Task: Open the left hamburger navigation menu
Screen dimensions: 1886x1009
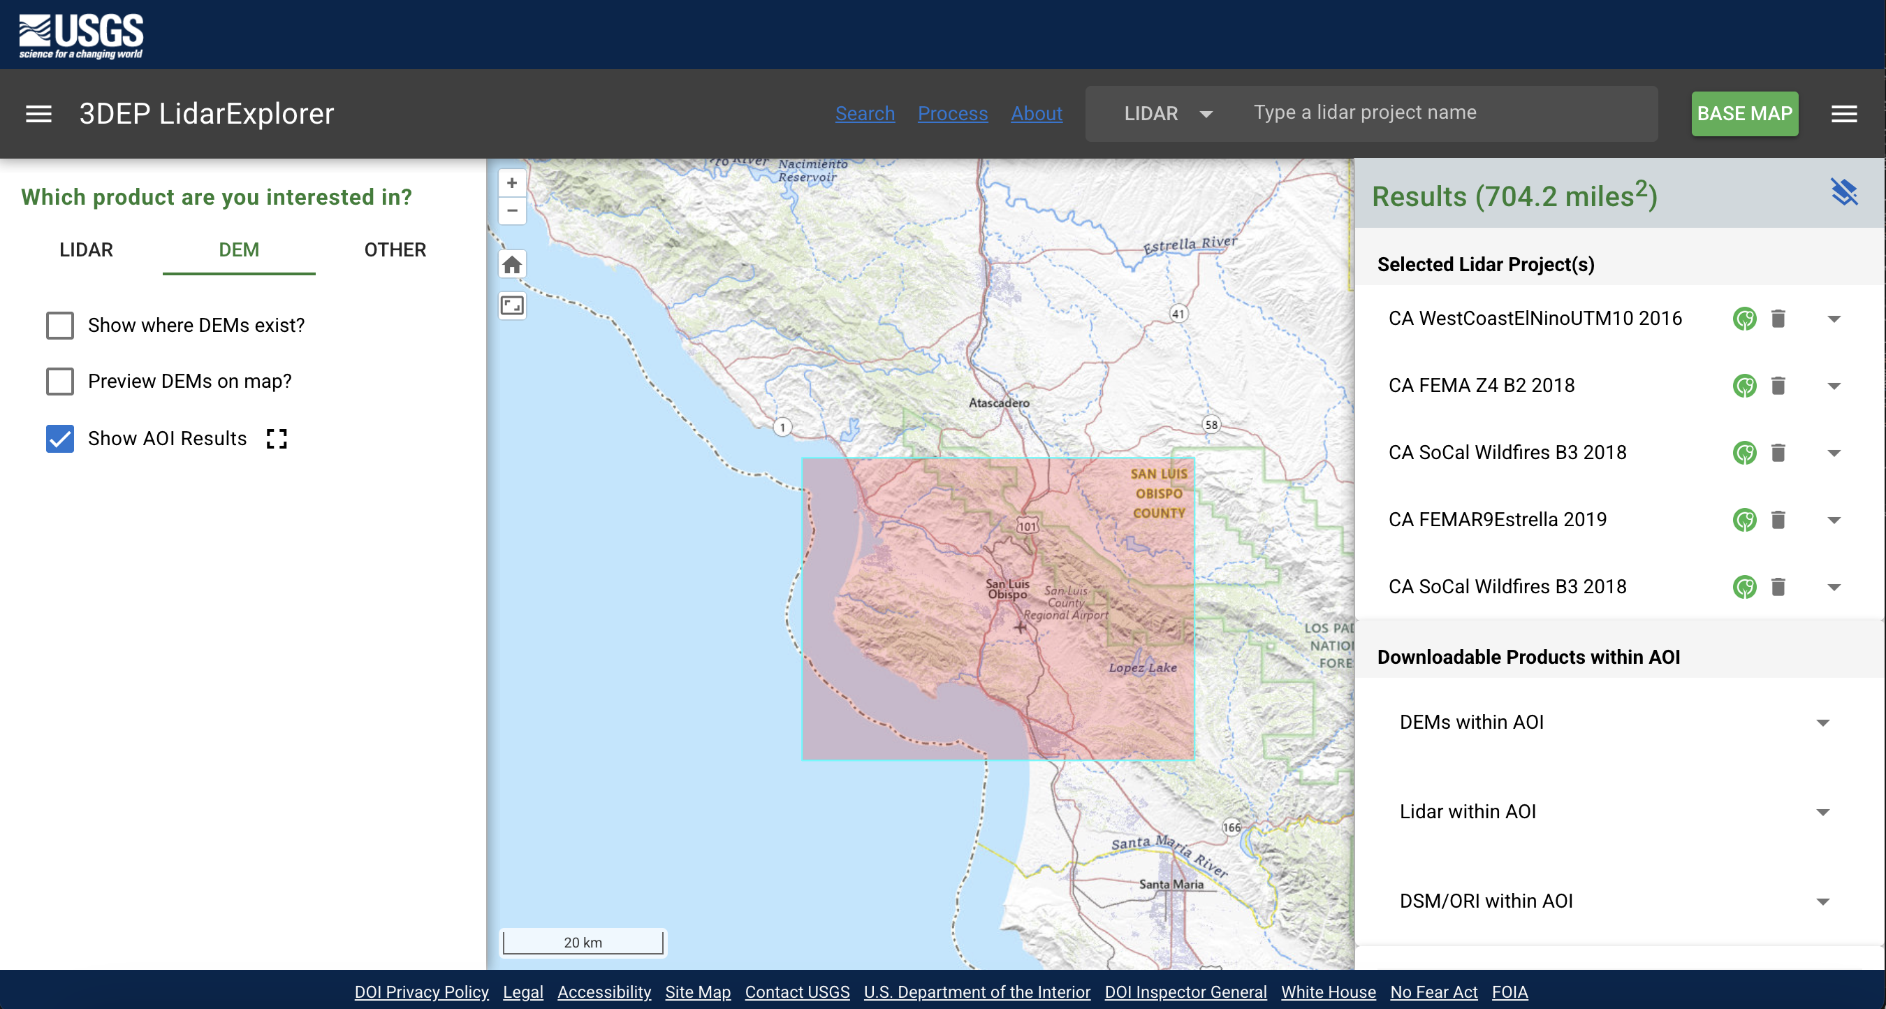Action: (x=38, y=113)
